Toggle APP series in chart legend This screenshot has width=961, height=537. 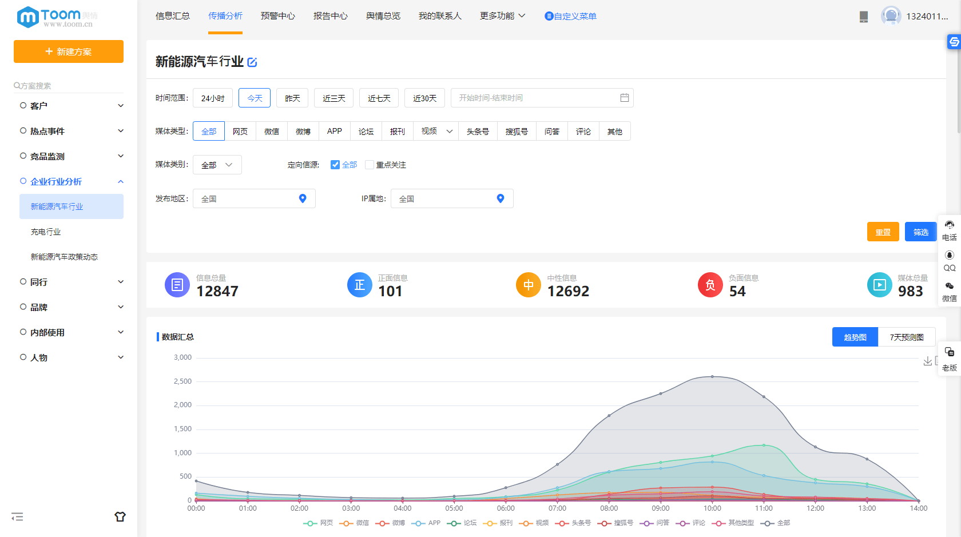[426, 523]
